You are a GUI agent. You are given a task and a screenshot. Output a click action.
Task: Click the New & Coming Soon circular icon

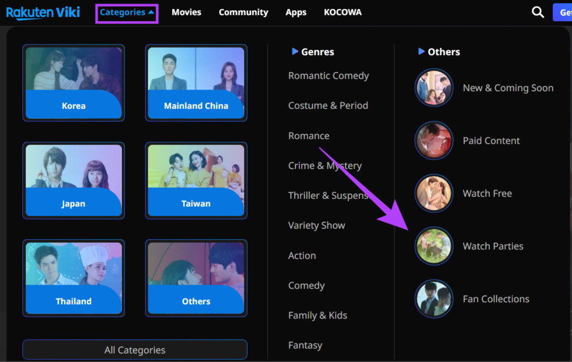pos(434,88)
